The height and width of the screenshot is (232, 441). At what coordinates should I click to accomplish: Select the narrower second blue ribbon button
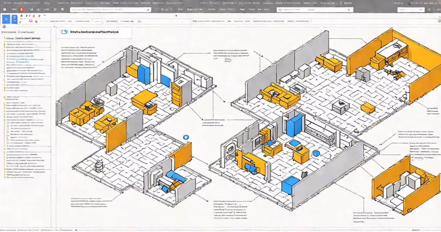point(15,19)
